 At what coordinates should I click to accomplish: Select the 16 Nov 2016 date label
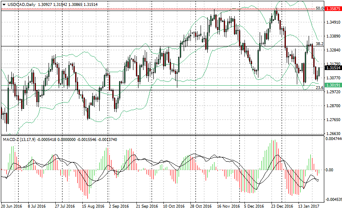pos(228,206)
